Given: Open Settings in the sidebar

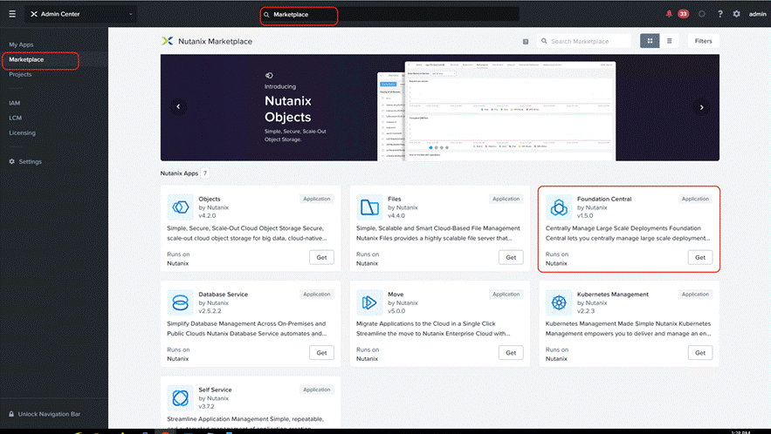Looking at the screenshot, I should 30,161.
